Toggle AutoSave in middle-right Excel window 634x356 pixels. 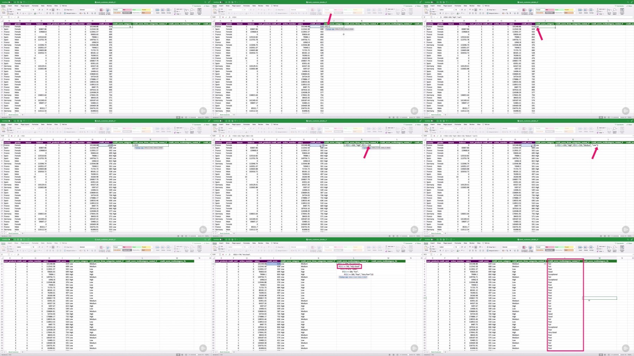click(433, 121)
